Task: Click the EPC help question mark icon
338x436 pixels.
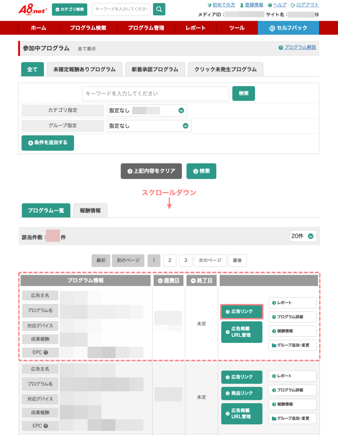Action: coord(46,353)
